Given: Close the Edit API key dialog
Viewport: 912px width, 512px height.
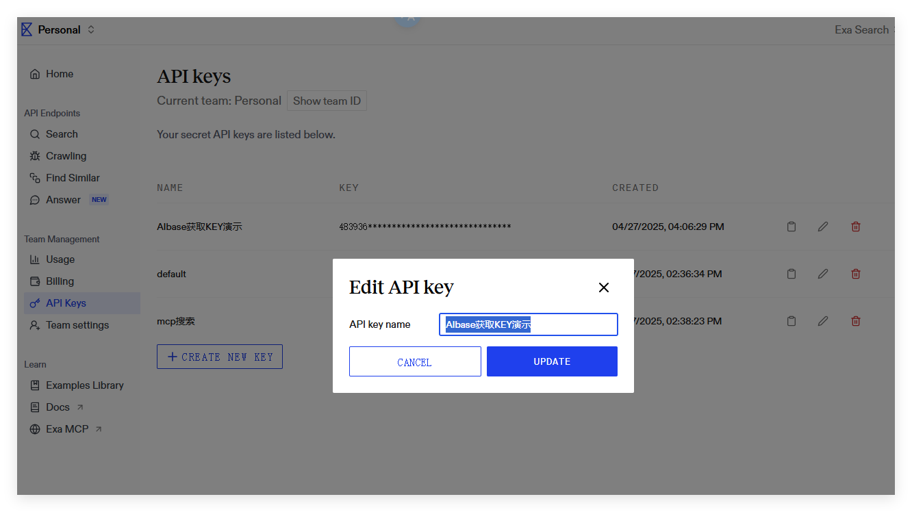Looking at the screenshot, I should tap(603, 287).
